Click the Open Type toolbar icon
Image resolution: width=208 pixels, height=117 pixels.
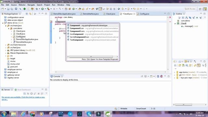point(80,9)
